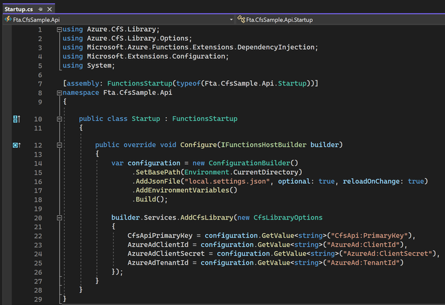The width and height of the screenshot is (445, 305).
Task: Close the Startup.cs tab
Action: pyautogui.click(x=49, y=9)
